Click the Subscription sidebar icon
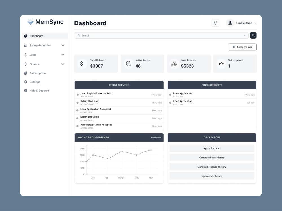The image size is (282, 211). point(26,73)
